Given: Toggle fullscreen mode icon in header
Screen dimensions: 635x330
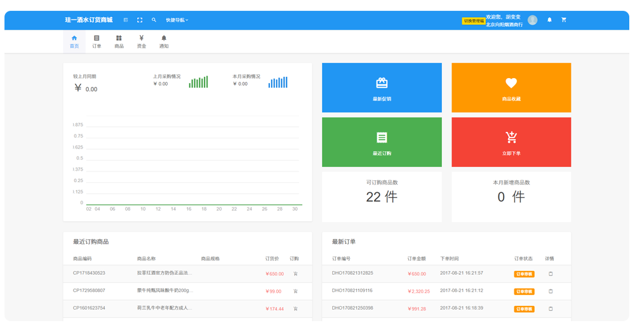Looking at the screenshot, I should point(140,20).
